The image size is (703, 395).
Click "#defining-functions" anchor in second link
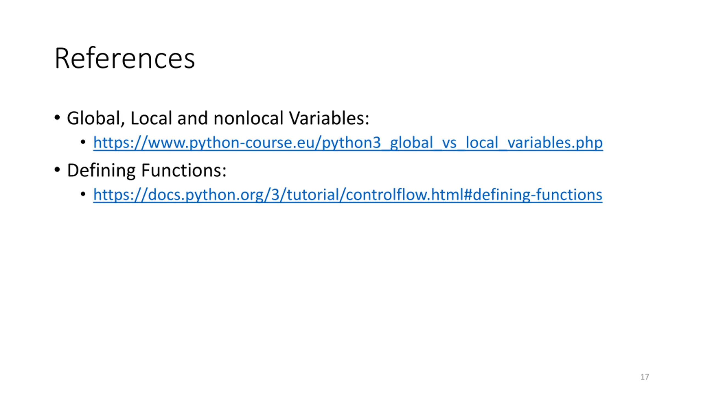tap(533, 195)
